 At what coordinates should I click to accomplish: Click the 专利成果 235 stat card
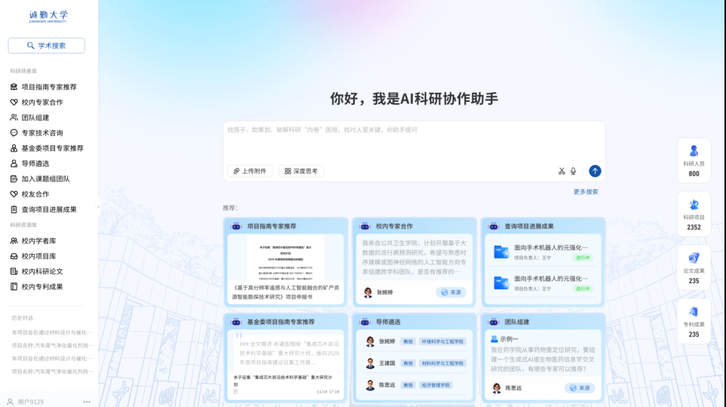click(694, 321)
